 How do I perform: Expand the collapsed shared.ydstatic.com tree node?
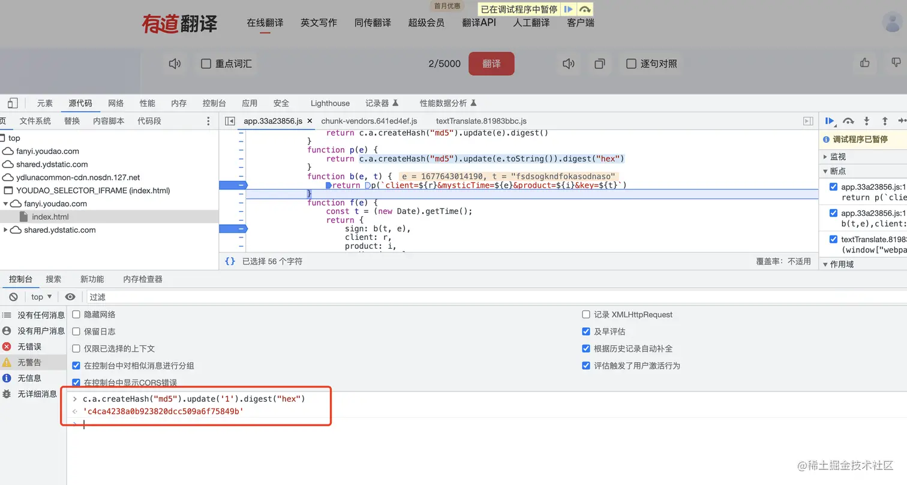tap(5, 230)
